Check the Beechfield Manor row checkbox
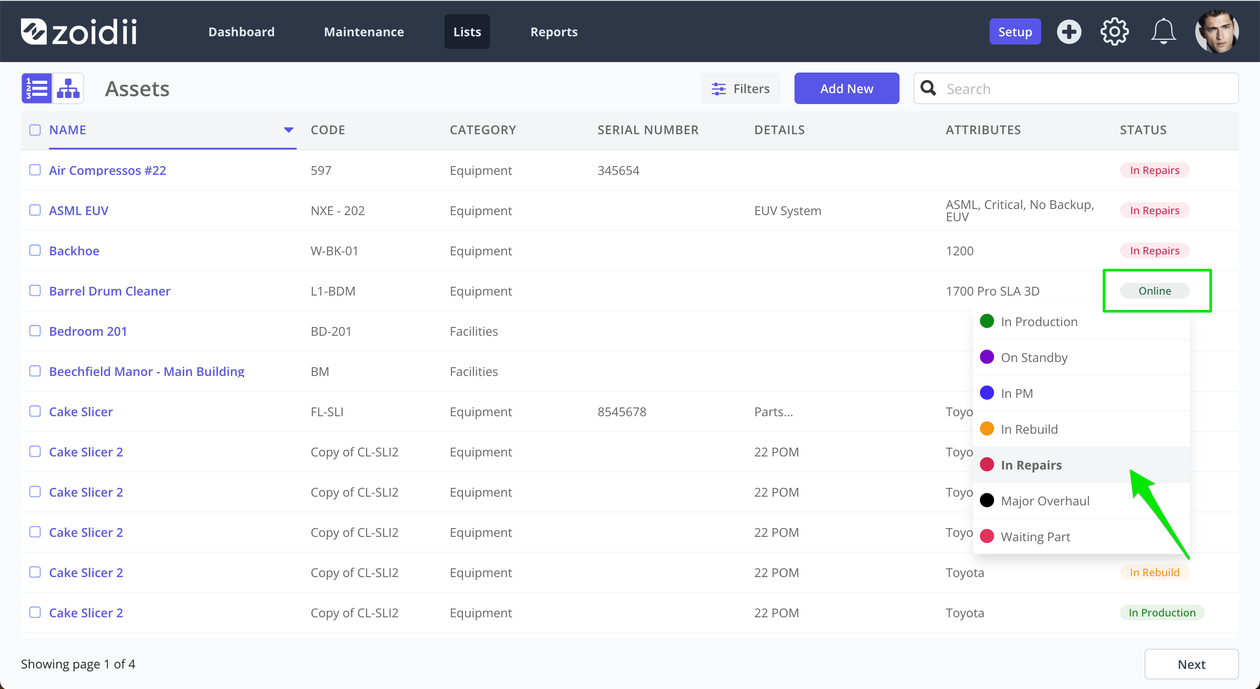 coord(35,371)
